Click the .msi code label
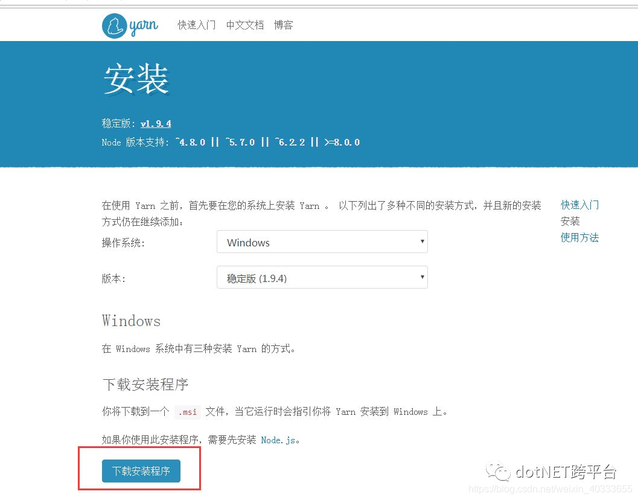The width and height of the screenshot is (638, 500). 188,412
